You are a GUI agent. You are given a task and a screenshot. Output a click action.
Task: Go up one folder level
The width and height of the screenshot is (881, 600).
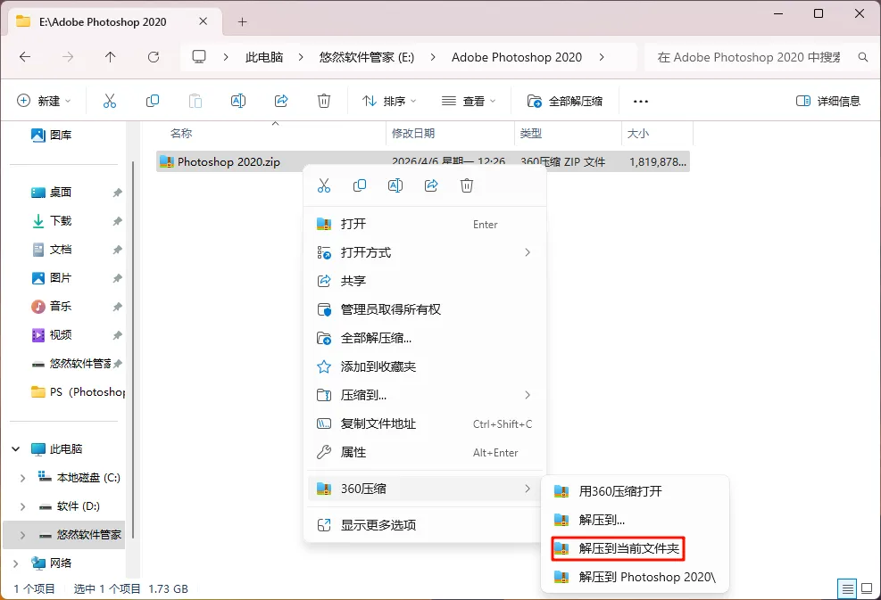point(110,57)
